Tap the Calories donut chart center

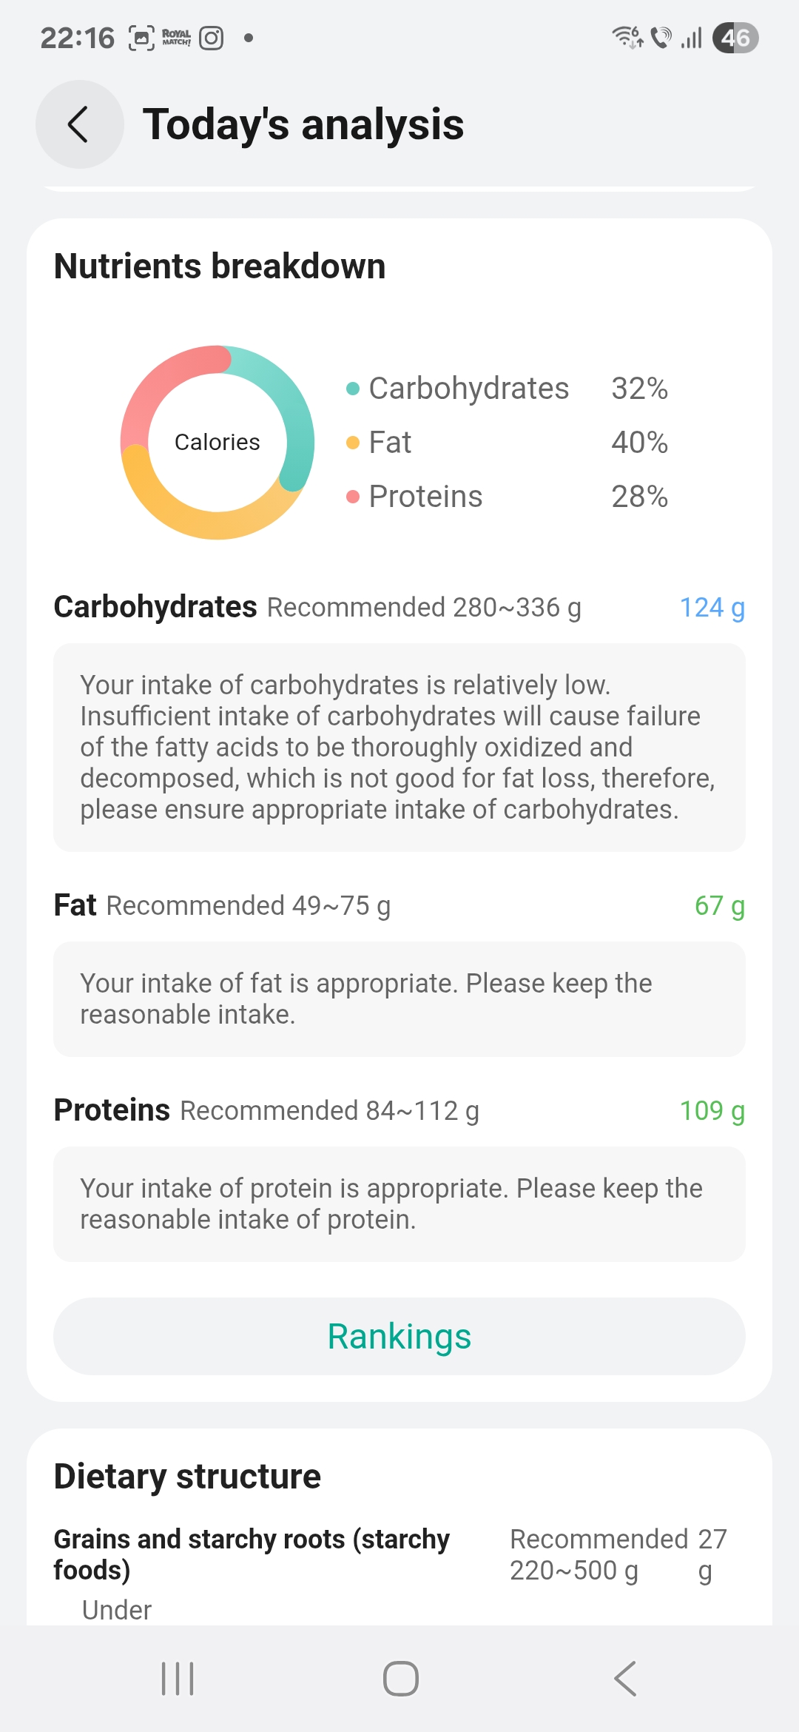(217, 442)
